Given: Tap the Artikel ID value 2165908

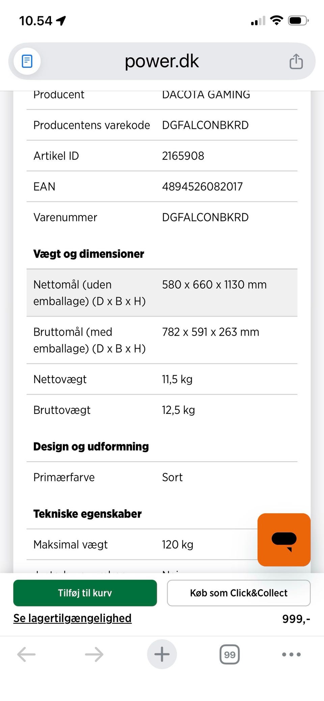Looking at the screenshot, I should click(x=183, y=156).
